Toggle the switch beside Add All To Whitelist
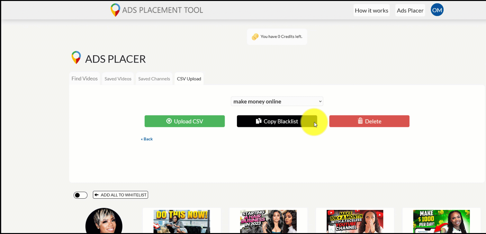 80,195
